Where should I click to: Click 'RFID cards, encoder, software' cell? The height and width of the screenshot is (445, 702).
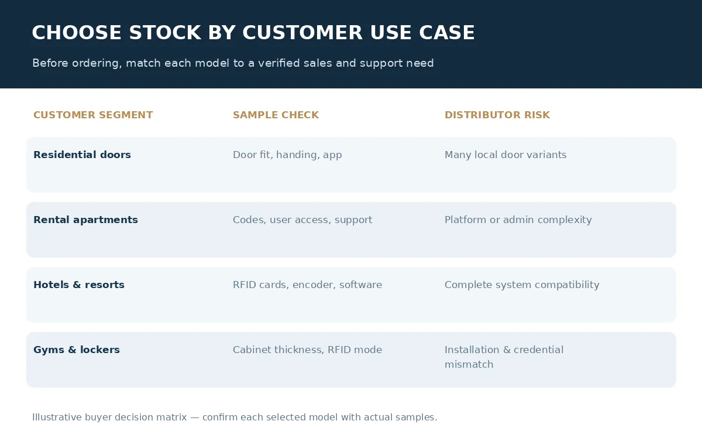(307, 285)
